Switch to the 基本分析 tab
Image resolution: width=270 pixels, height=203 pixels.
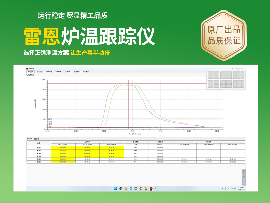point(30,138)
